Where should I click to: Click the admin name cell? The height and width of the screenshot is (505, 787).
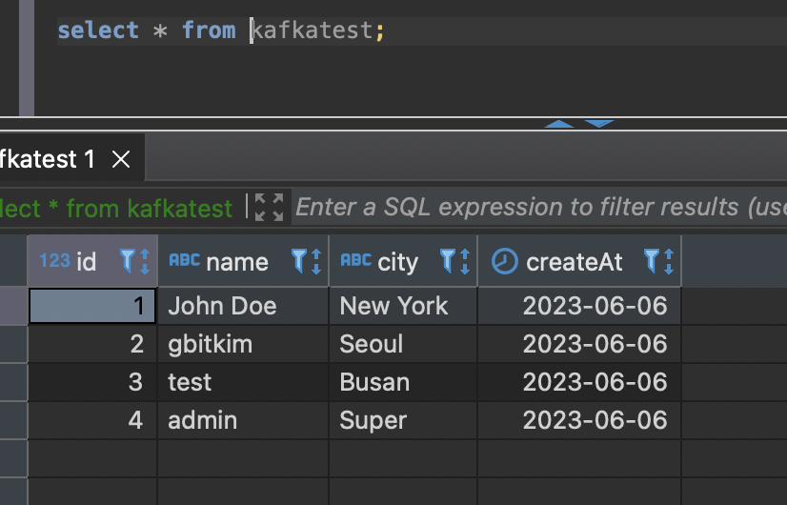pyautogui.click(x=203, y=420)
